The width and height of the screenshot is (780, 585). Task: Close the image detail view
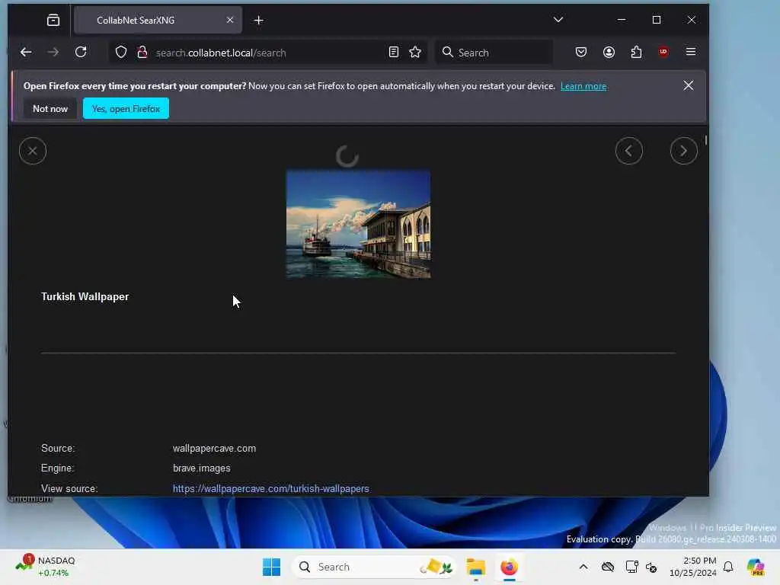(x=33, y=151)
